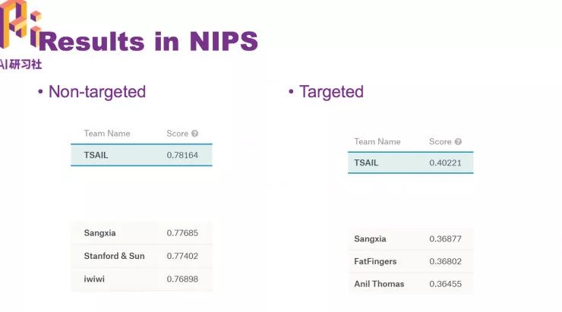The image size is (562, 312).
Task: Select TSAIL row with score 0.78164
Action: (141, 155)
